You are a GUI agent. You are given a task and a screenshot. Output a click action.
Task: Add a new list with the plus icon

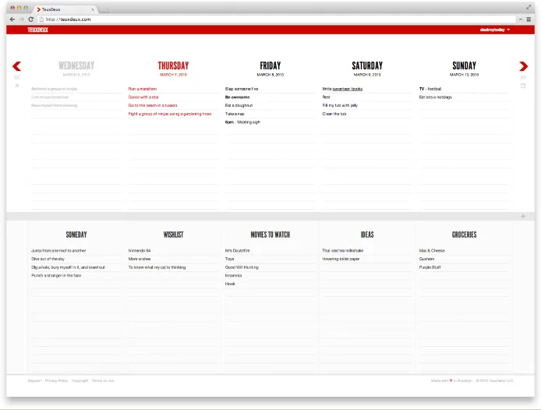[523, 216]
